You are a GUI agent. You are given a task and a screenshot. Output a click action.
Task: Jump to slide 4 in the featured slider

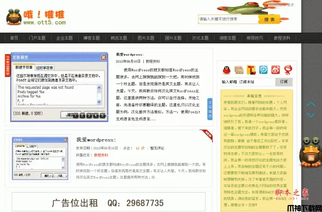[96, 116]
